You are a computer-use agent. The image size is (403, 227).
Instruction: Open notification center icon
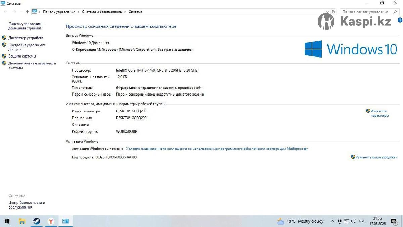394,221
